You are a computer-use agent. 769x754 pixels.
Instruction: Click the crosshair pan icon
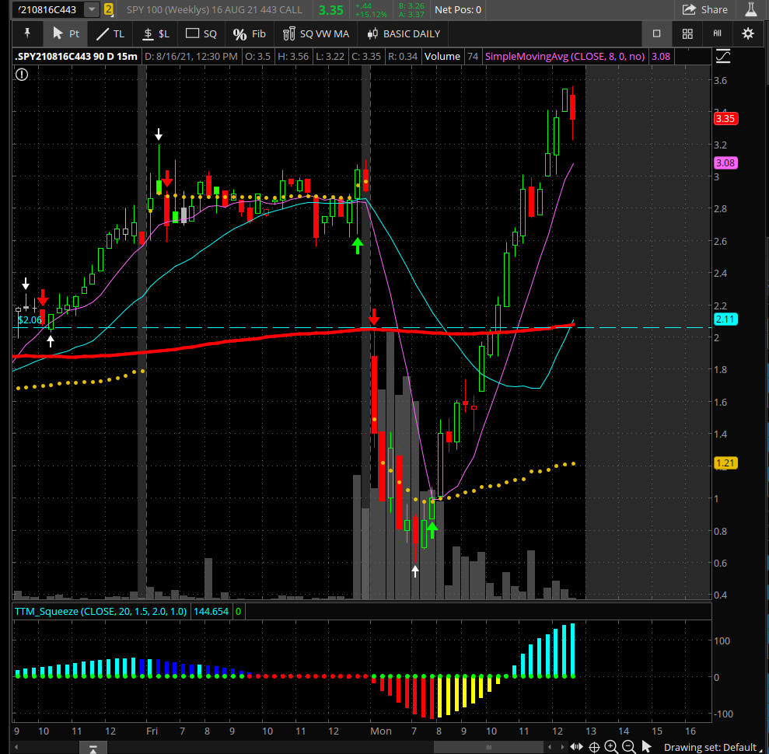point(594,747)
